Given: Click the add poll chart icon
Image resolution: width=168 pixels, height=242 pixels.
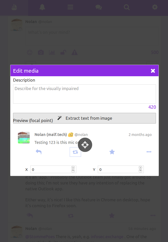Looking at the screenshot, I should pos(52,52).
